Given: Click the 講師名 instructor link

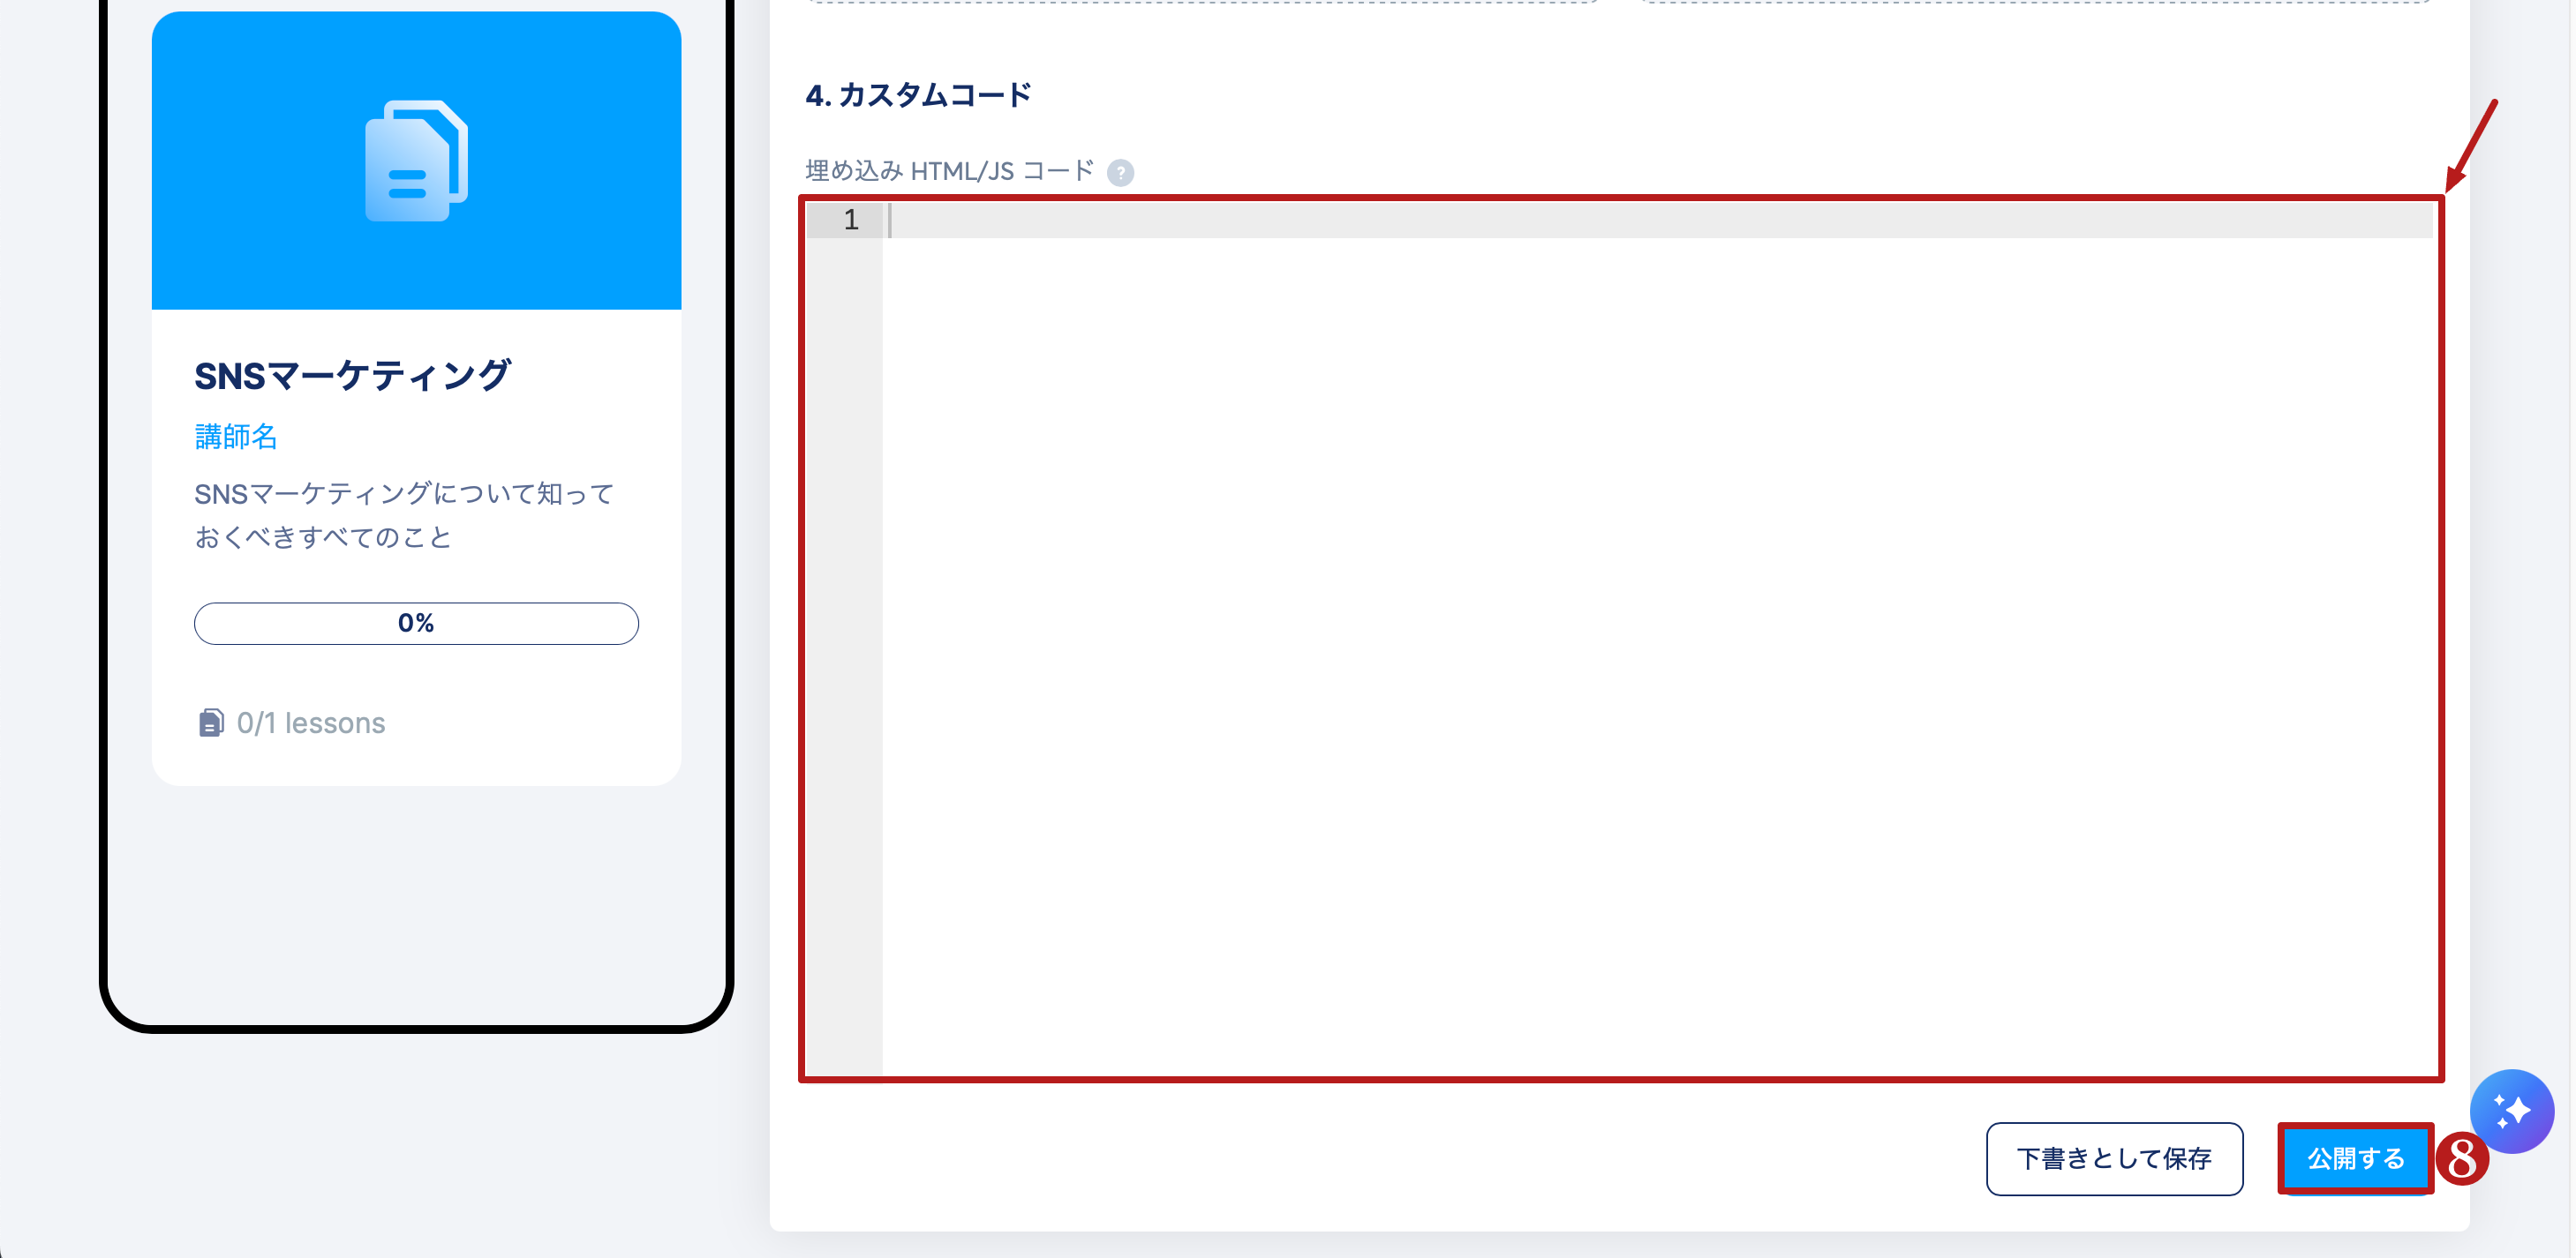Looking at the screenshot, I should coord(236,436).
